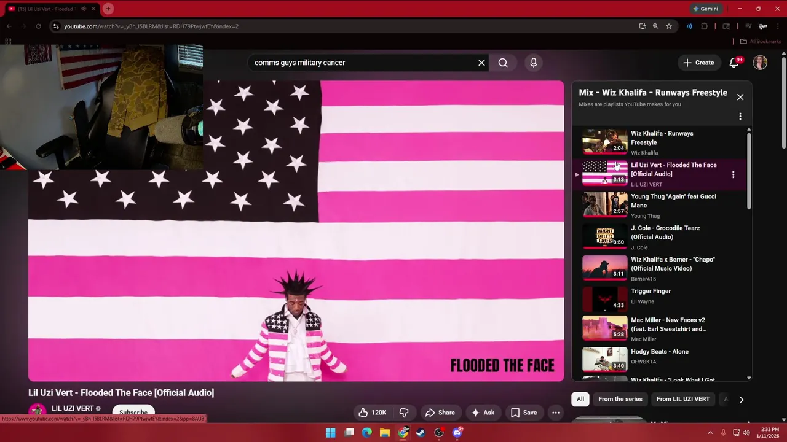
Task: Open a new browser tab
Action: click(x=108, y=9)
